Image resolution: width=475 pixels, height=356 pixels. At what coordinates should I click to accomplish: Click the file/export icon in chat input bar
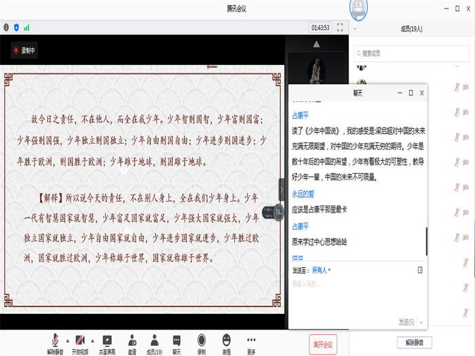pyautogui.click(x=420, y=270)
